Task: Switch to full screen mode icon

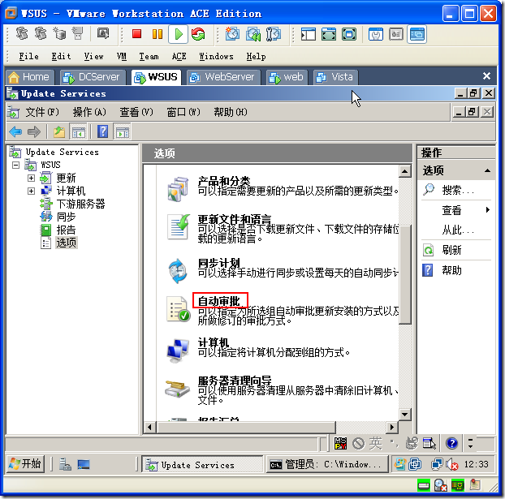Action: point(329,34)
